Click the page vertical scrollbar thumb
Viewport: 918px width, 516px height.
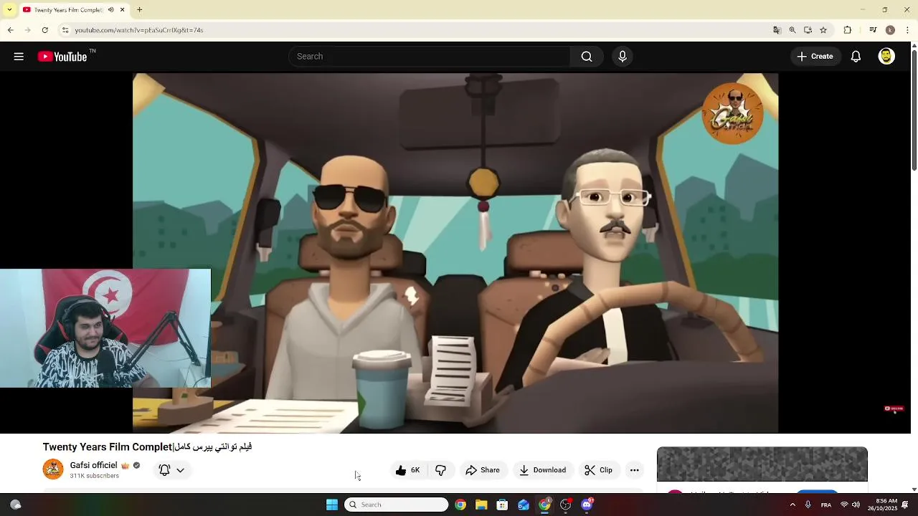pos(914,111)
